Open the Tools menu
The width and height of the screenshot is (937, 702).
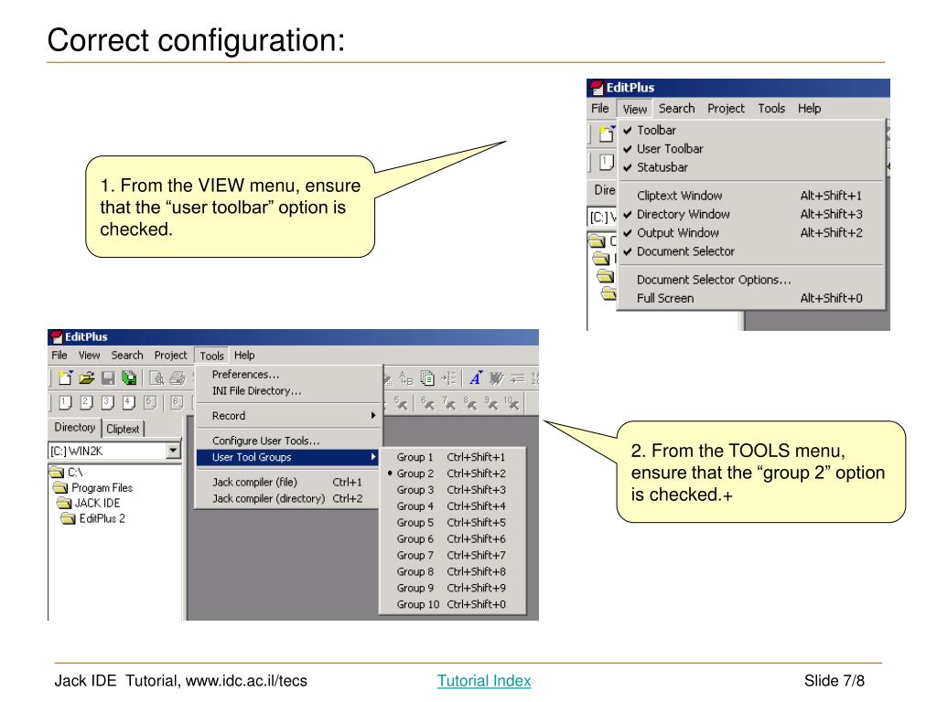coord(211,356)
